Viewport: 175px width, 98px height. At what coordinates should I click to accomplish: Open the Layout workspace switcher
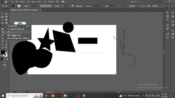coord(135,2)
